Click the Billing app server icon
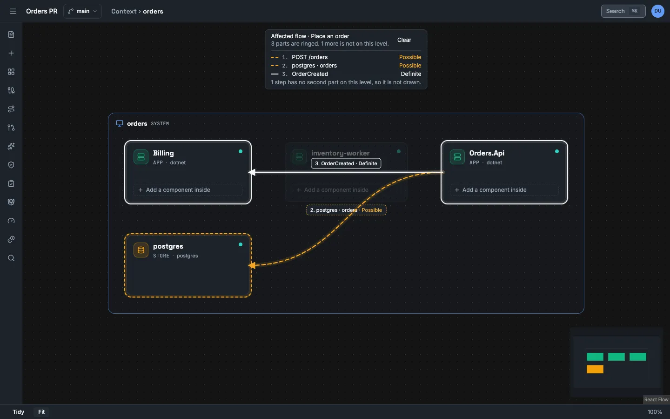670x419 pixels. (x=141, y=157)
